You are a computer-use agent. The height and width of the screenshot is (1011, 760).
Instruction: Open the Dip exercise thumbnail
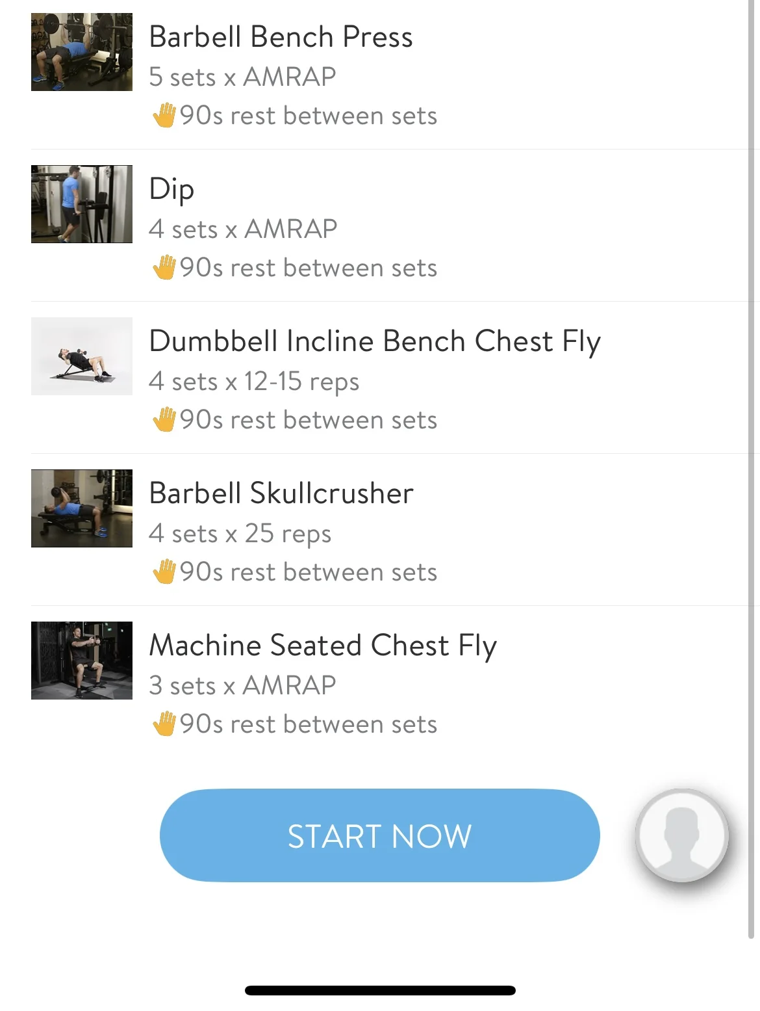(x=82, y=204)
